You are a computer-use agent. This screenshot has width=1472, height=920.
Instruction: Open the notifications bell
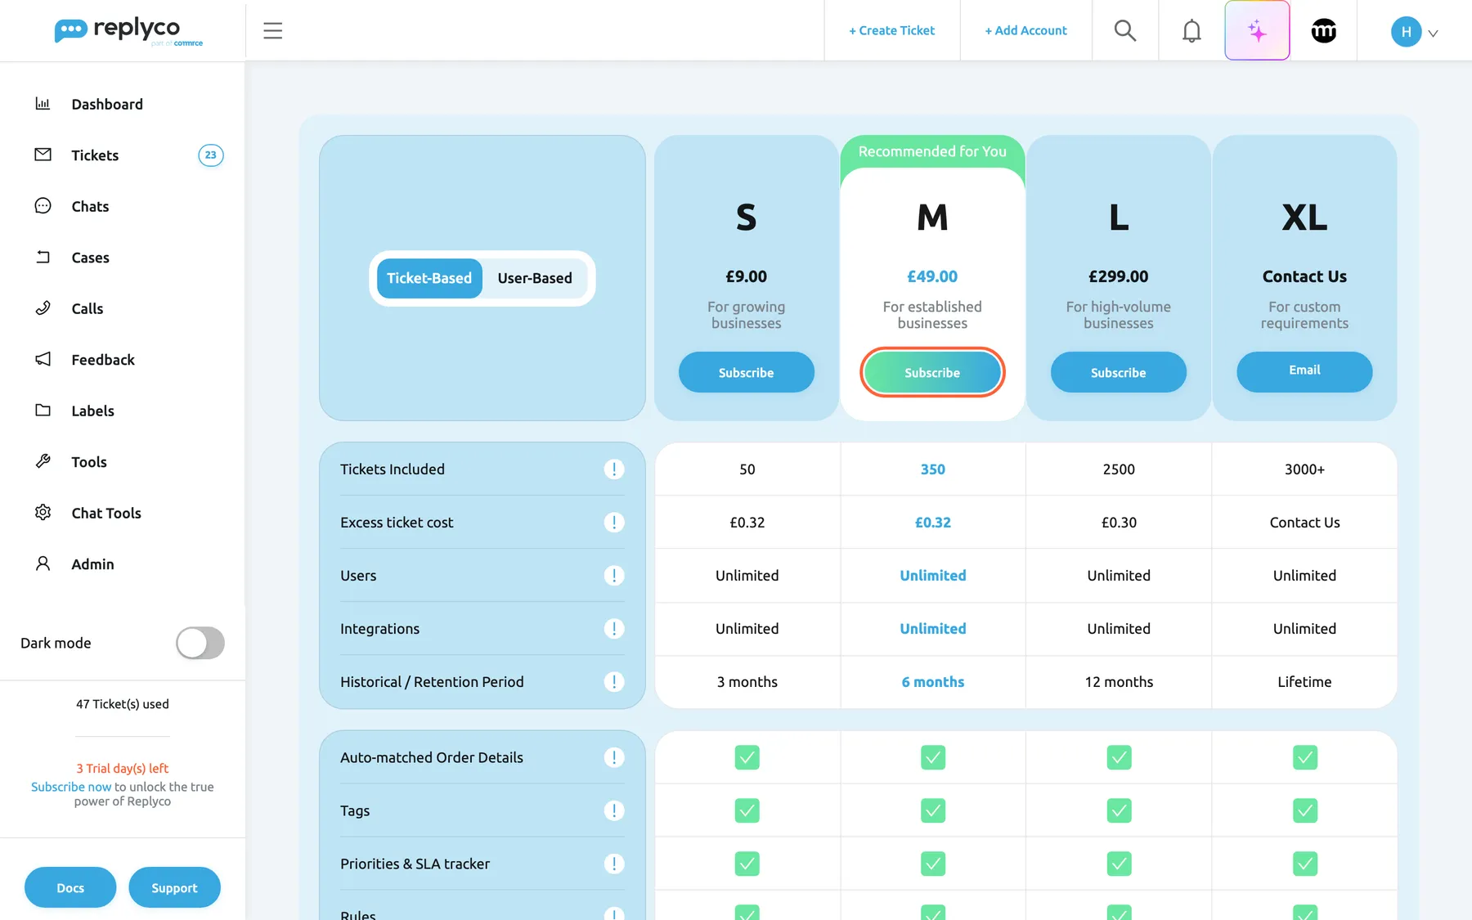[x=1192, y=30]
